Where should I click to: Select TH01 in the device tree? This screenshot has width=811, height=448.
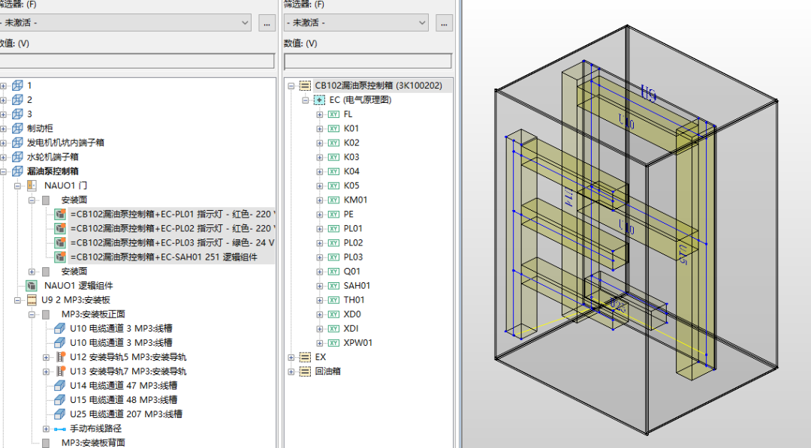[354, 299]
